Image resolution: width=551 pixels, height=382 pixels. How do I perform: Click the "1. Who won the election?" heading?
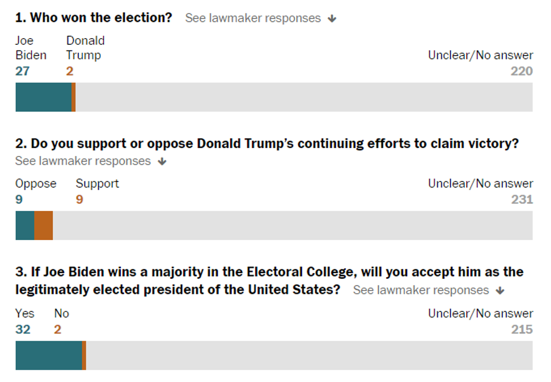(x=94, y=17)
